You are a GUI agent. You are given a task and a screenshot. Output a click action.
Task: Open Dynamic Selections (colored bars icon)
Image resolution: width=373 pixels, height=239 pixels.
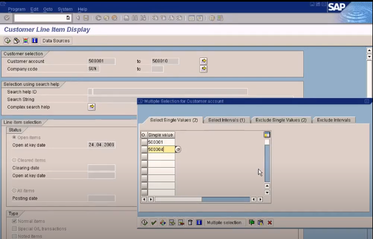(x=26, y=41)
